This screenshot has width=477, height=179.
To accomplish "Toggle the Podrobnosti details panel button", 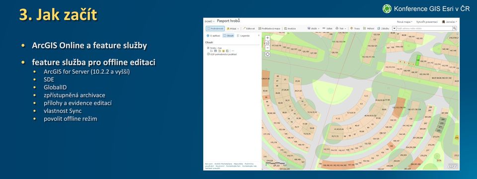I will coord(215,28).
